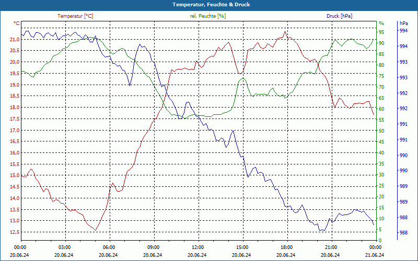Click the '16,5' temperature axis value
Viewport: 418px width, 261px height.
[15, 141]
